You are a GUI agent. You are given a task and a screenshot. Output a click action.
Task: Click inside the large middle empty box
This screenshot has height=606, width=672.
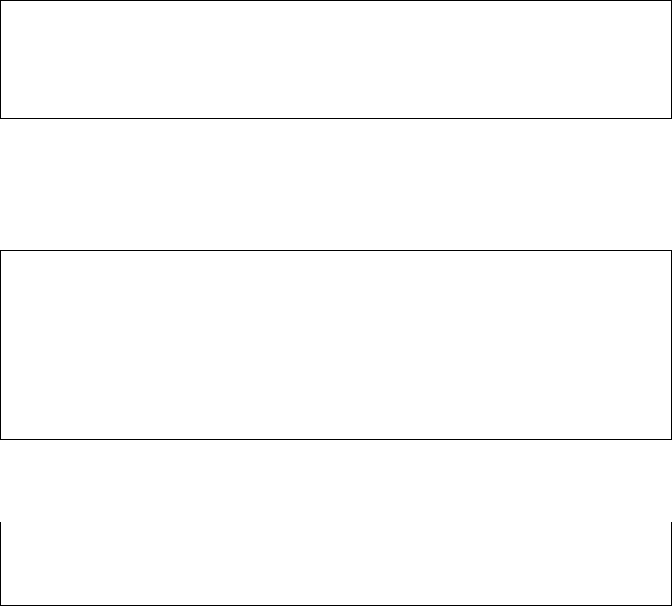[336, 344]
